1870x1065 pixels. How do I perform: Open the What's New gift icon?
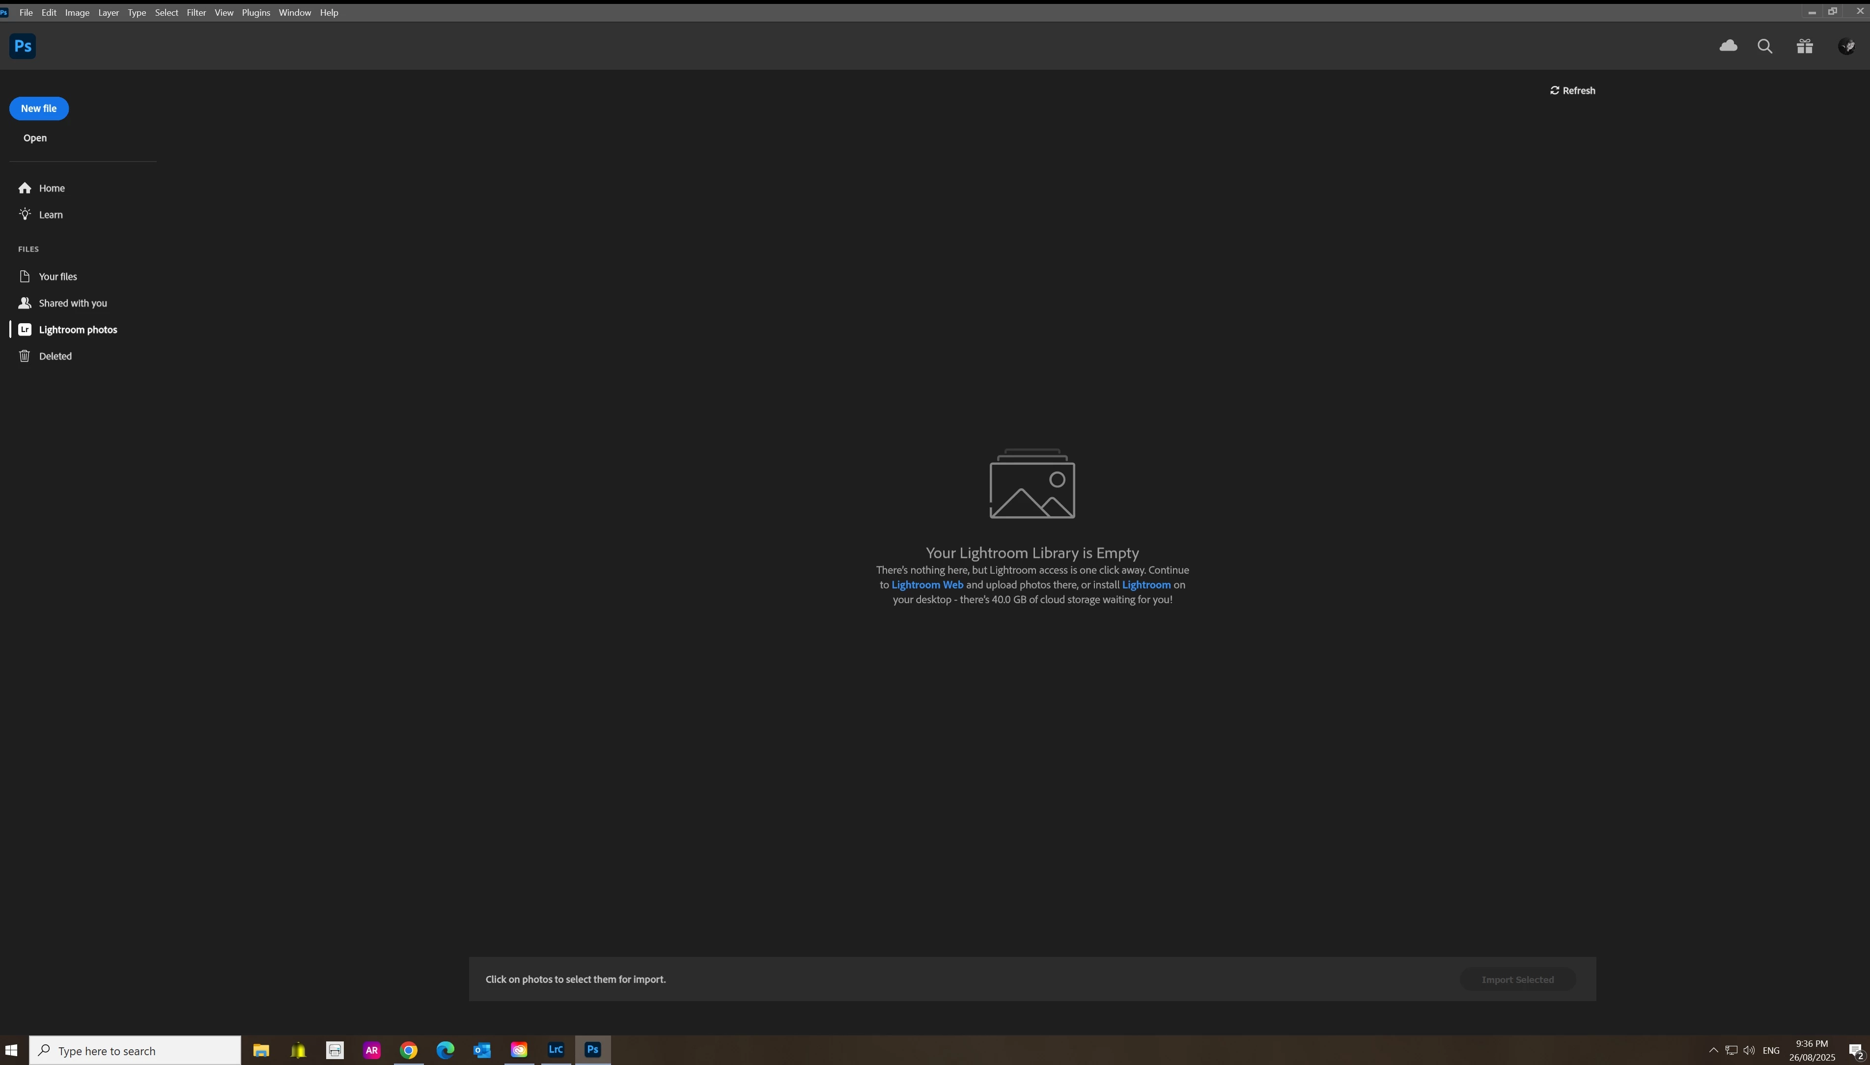tap(1805, 47)
